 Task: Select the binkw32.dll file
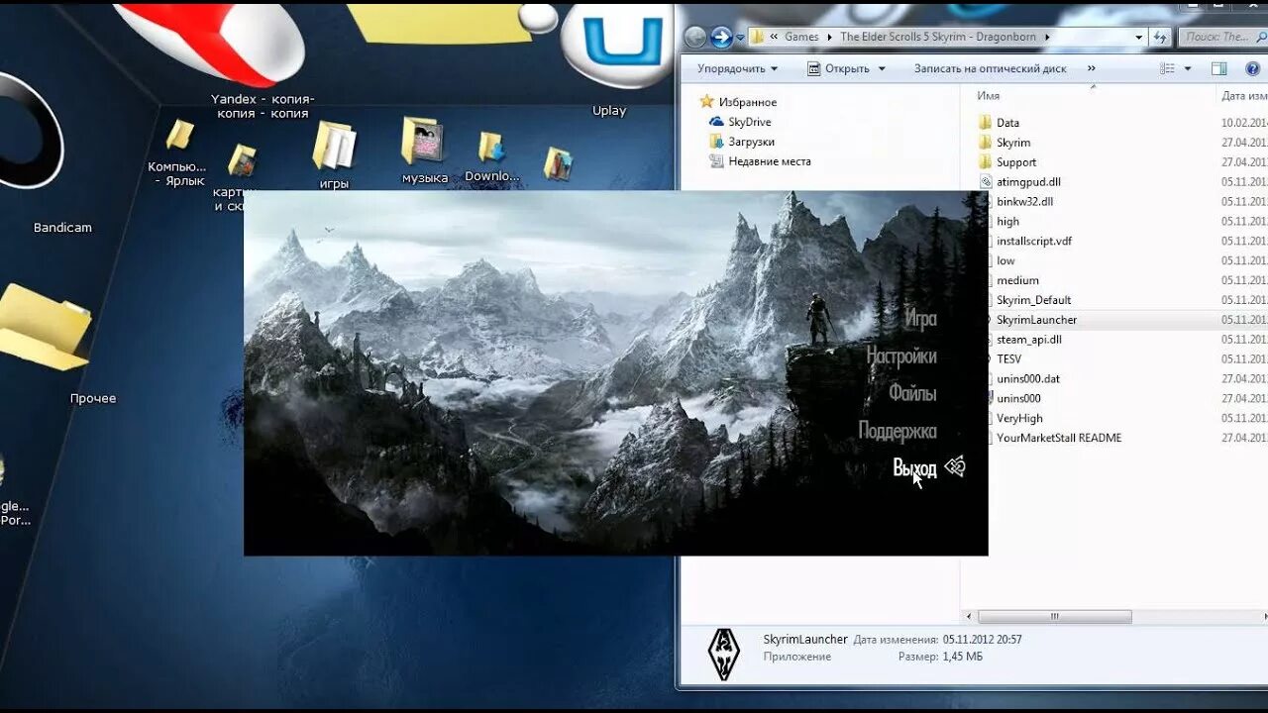pos(1024,201)
